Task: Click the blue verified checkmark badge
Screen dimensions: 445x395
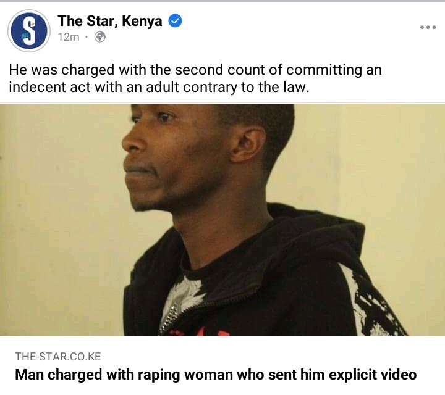Action: [176, 21]
